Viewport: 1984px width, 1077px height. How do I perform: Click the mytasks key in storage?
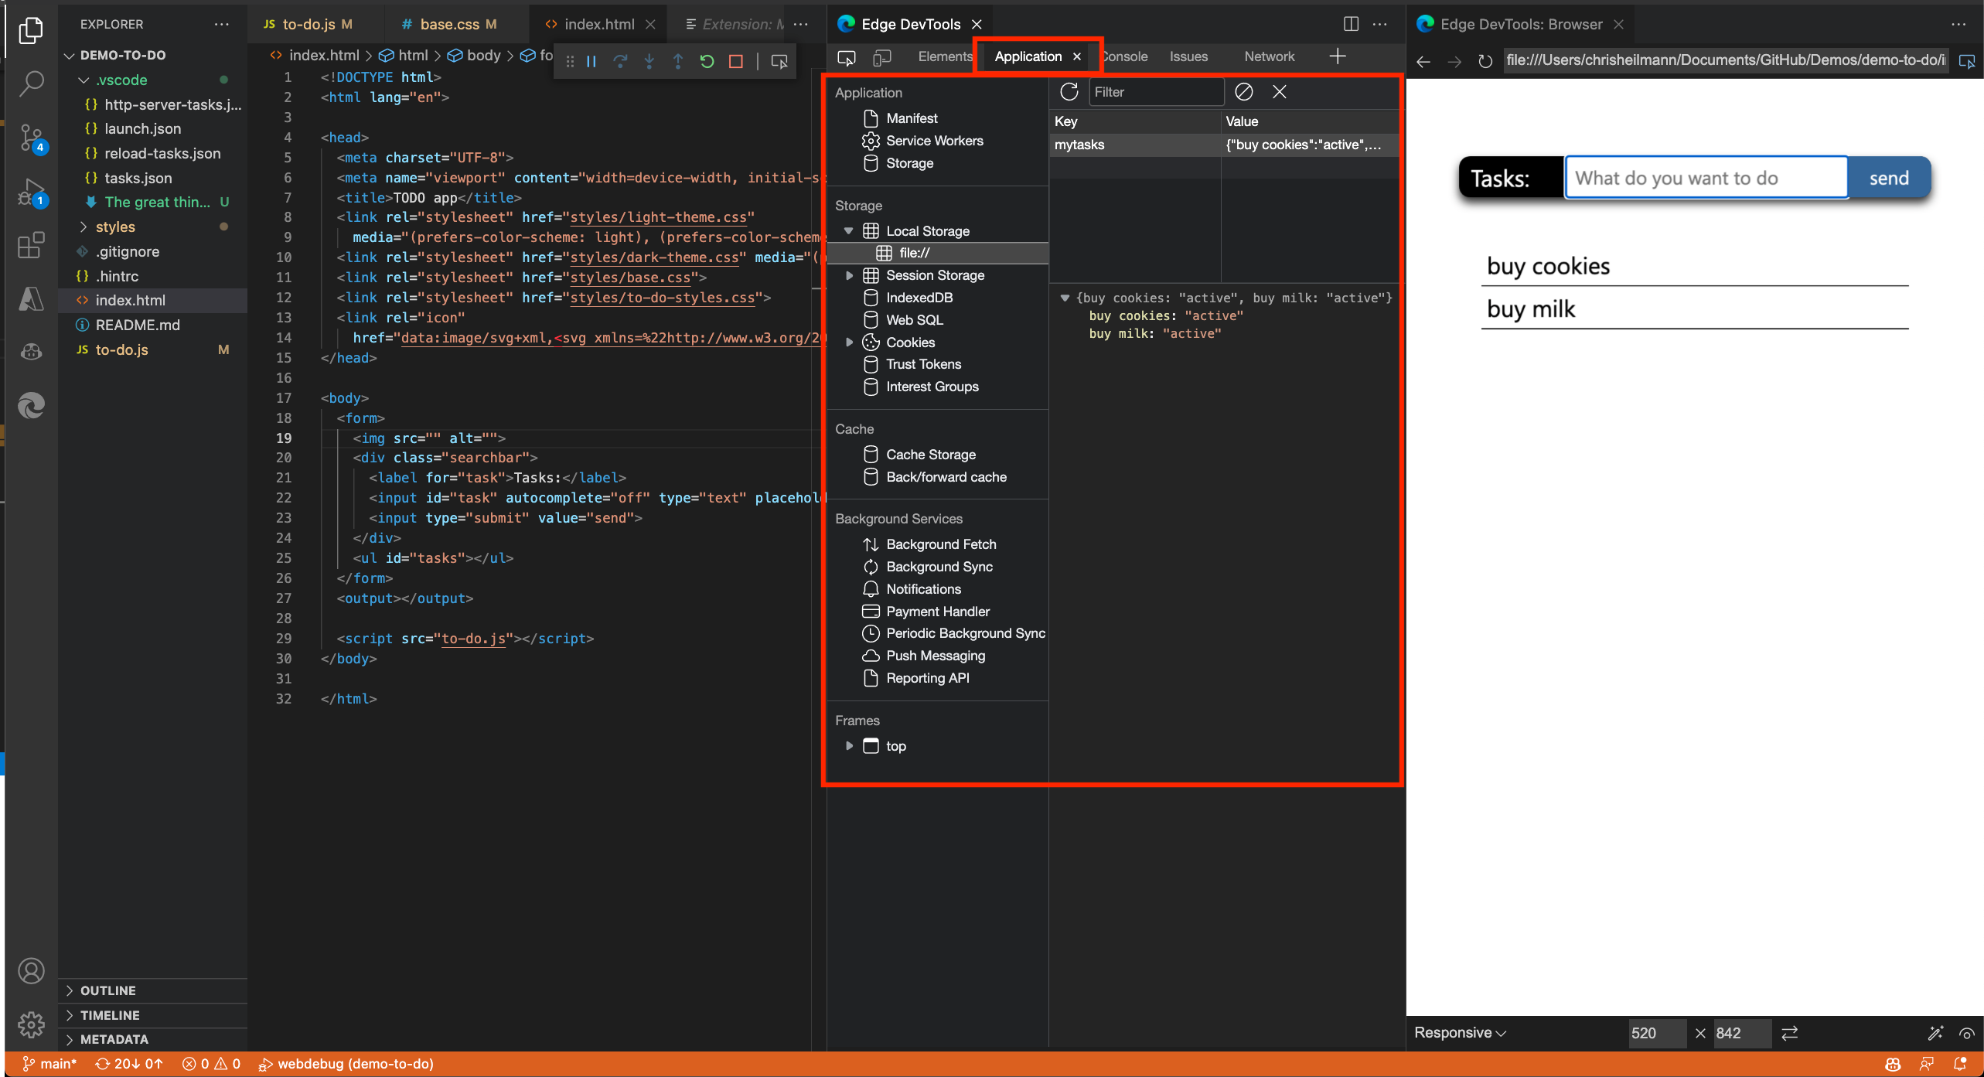[x=1081, y=145]
